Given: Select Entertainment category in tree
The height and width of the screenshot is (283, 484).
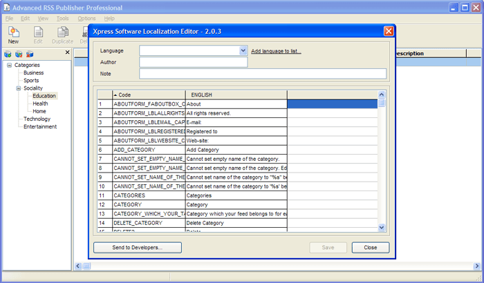Looking at the screenshot, I should [40, 127].
